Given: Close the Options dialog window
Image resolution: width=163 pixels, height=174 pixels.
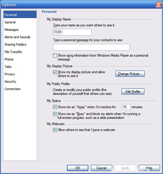Looking at the screenshot, I should point(158,5).
